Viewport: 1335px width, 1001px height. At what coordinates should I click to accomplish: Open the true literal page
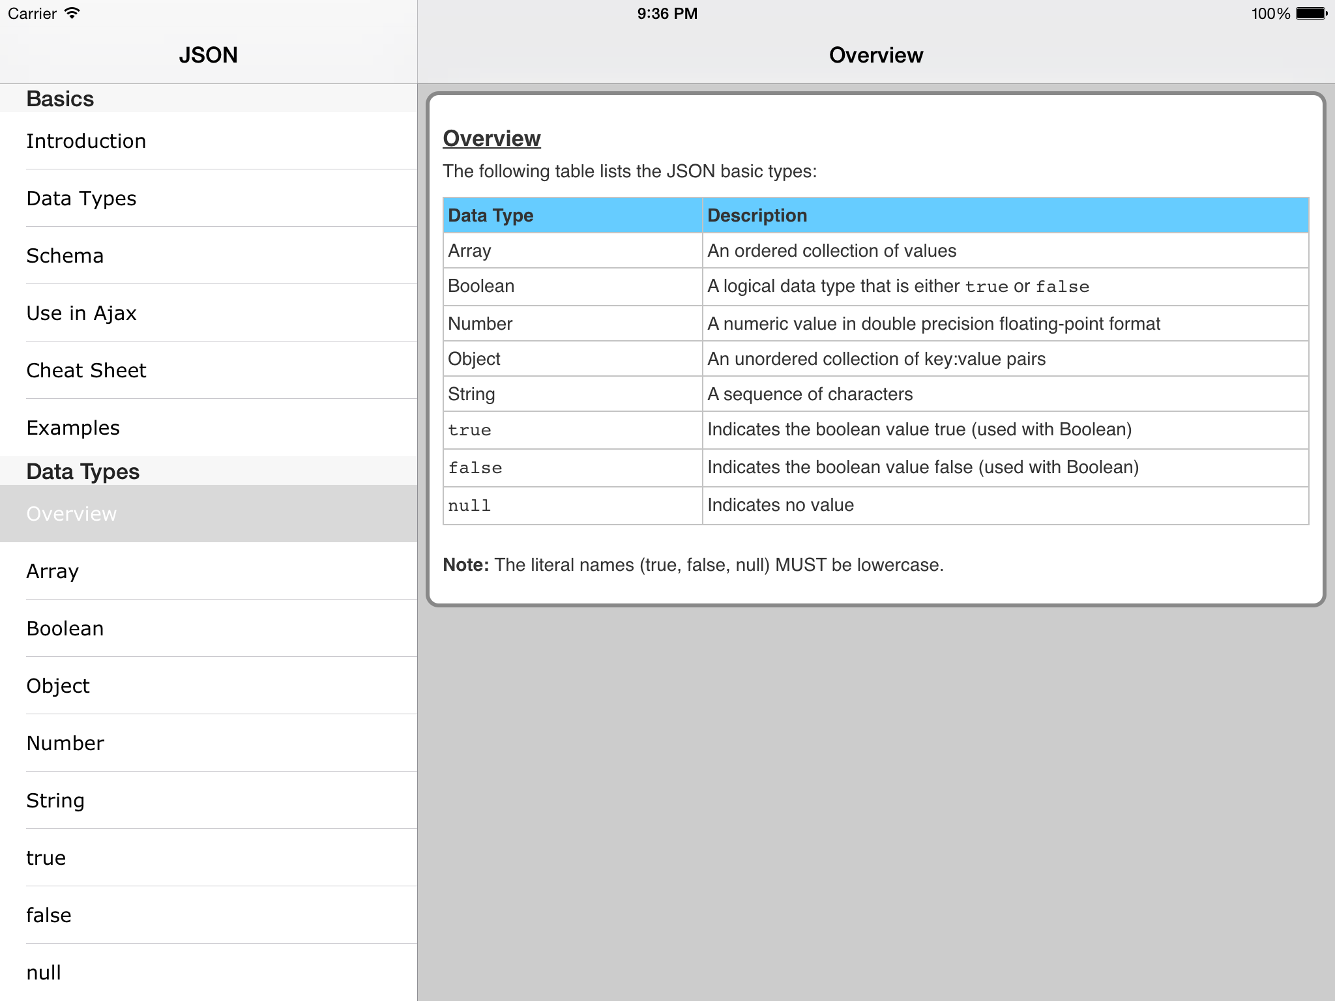(46, 858)
